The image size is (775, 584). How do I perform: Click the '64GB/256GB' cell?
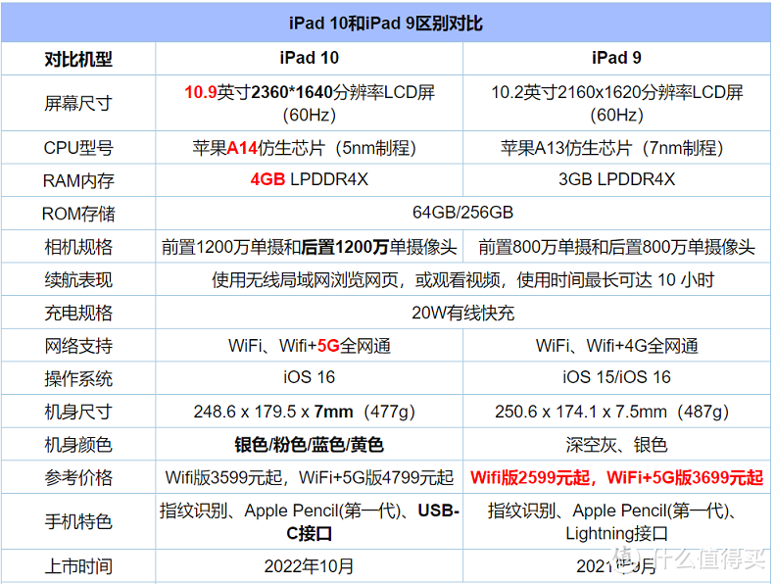[x=462, y=214]
